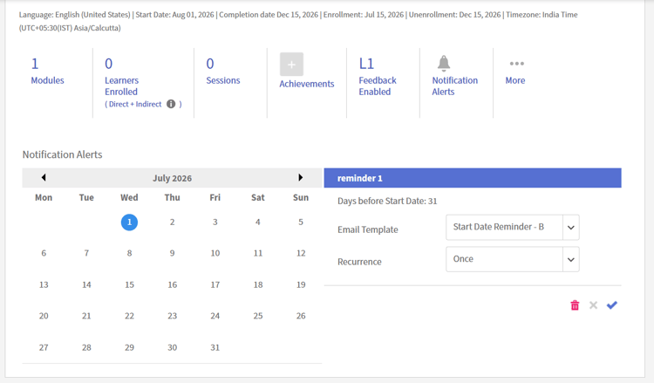Open Notification Alerts label link
Image resolution: width=654 pixels, height=383 pixels.
click(454, 86)
